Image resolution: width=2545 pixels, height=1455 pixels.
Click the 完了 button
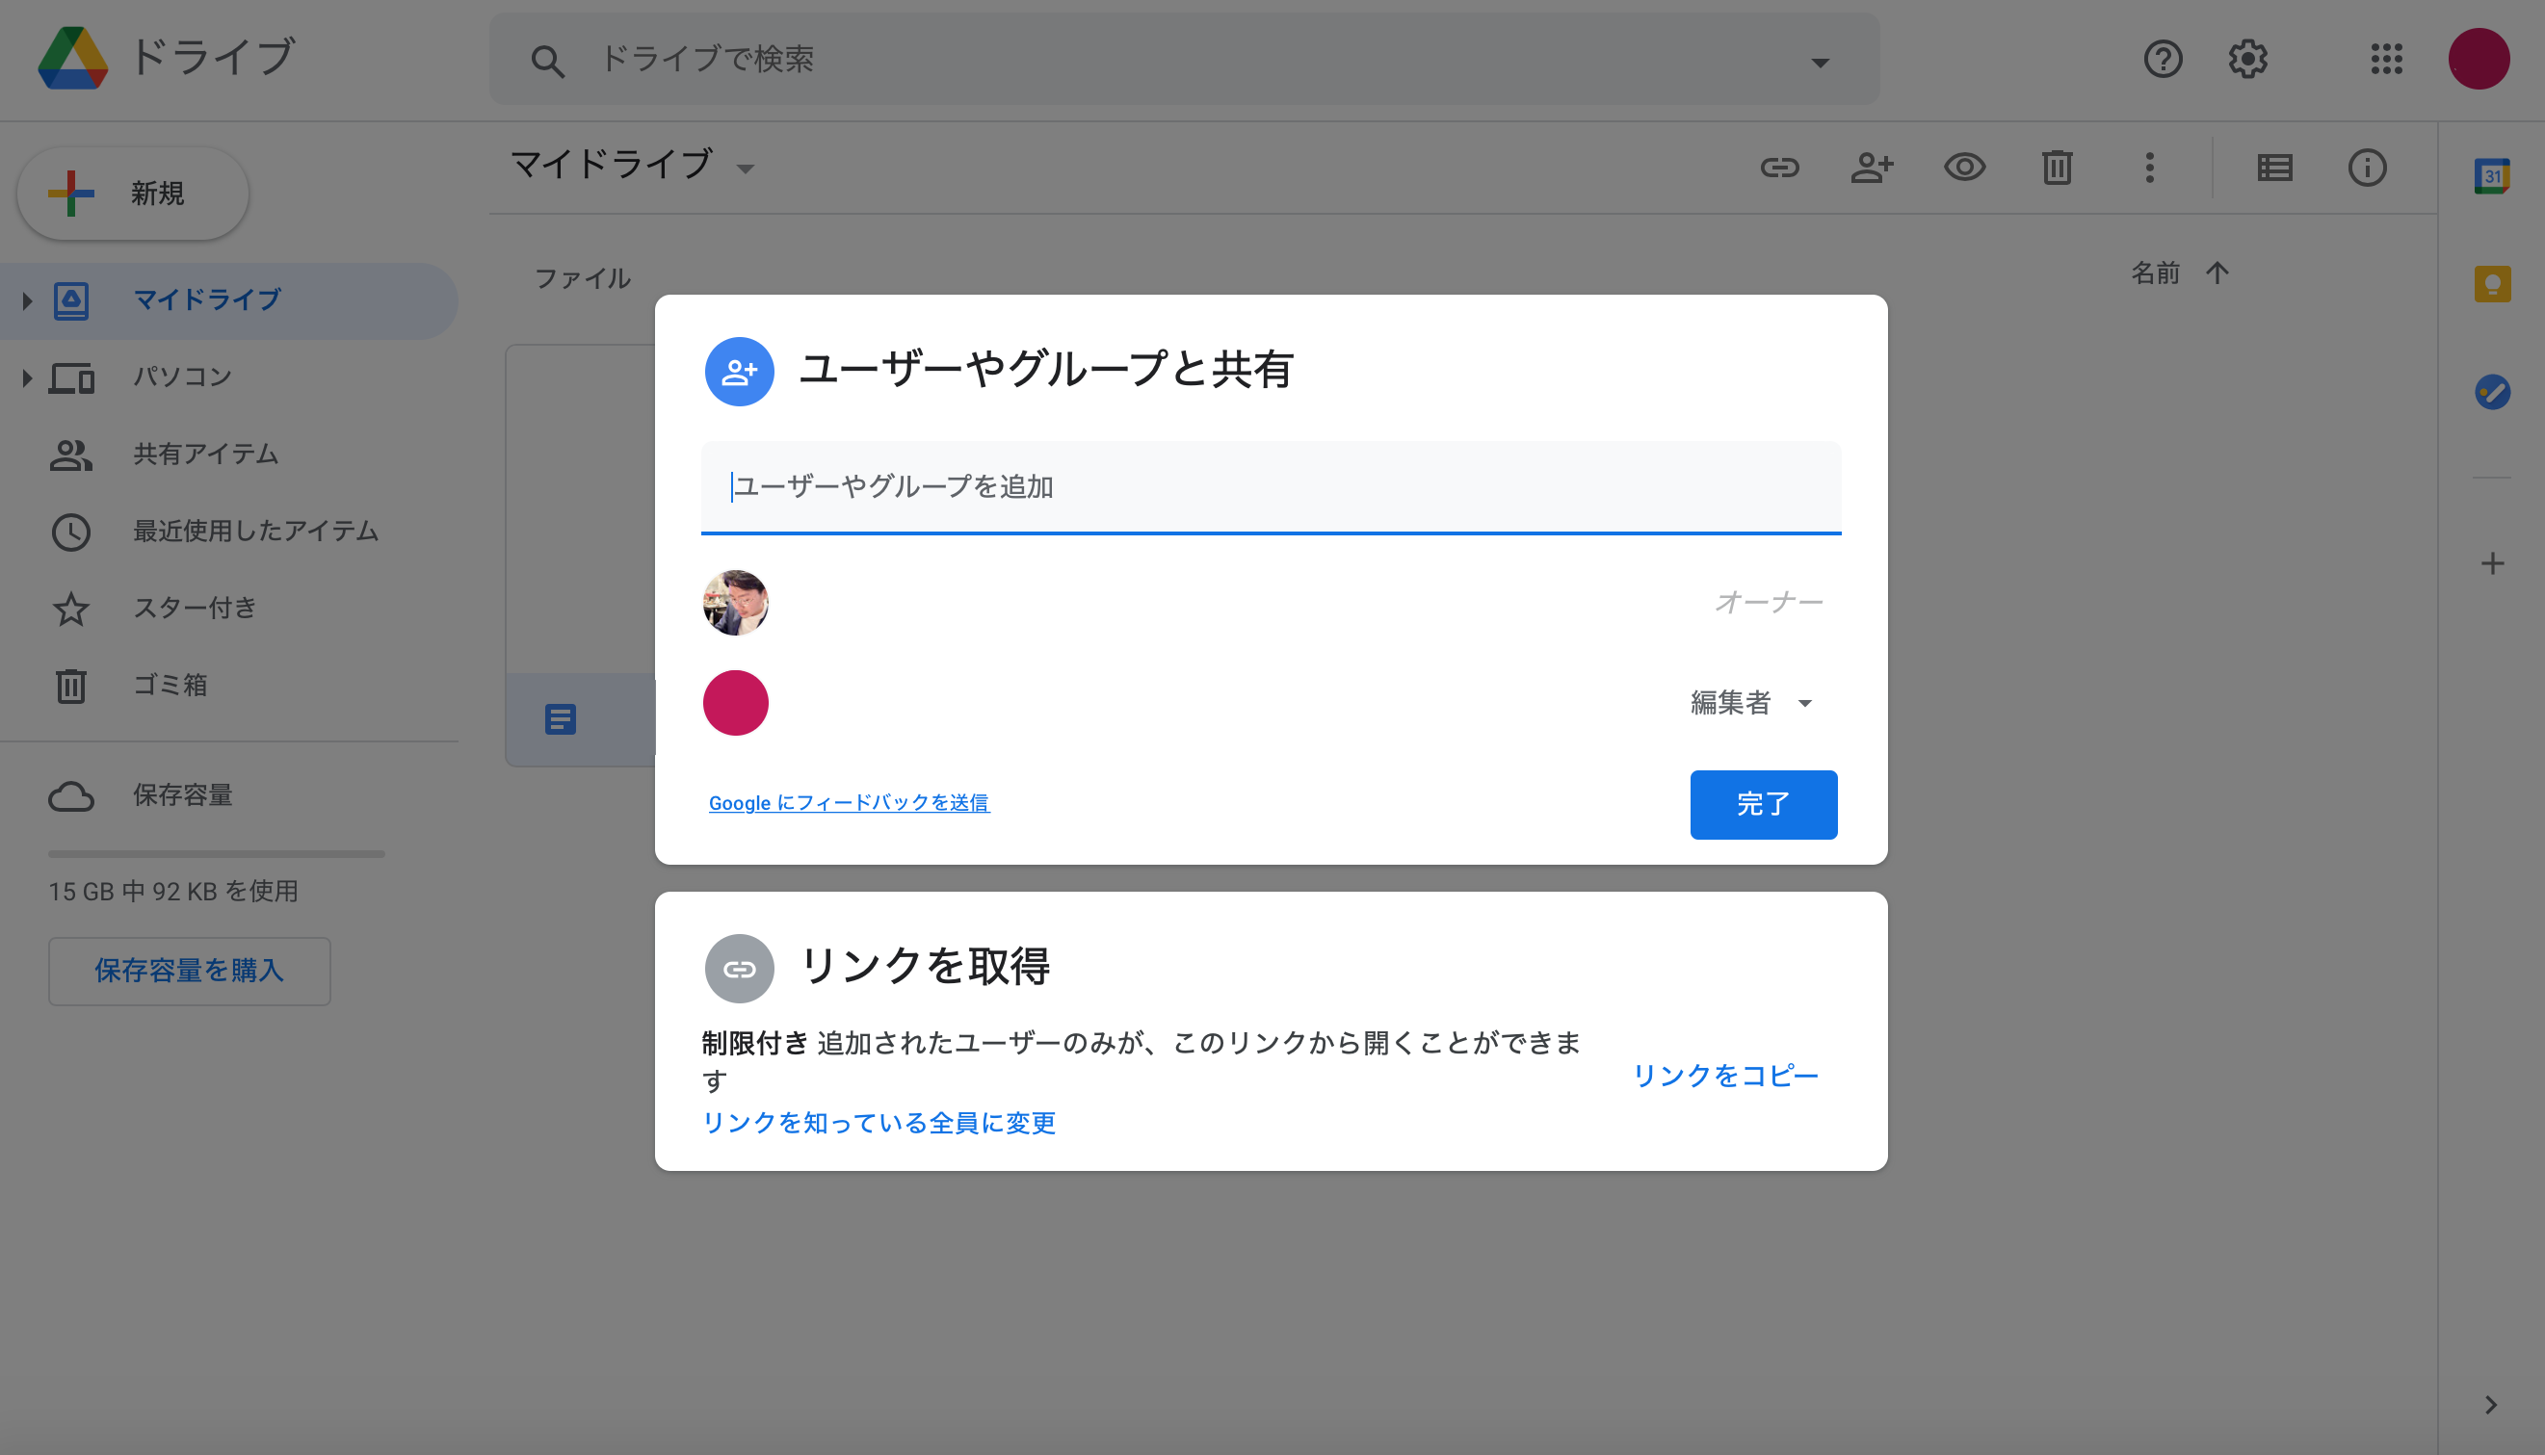coord(1764,804)
